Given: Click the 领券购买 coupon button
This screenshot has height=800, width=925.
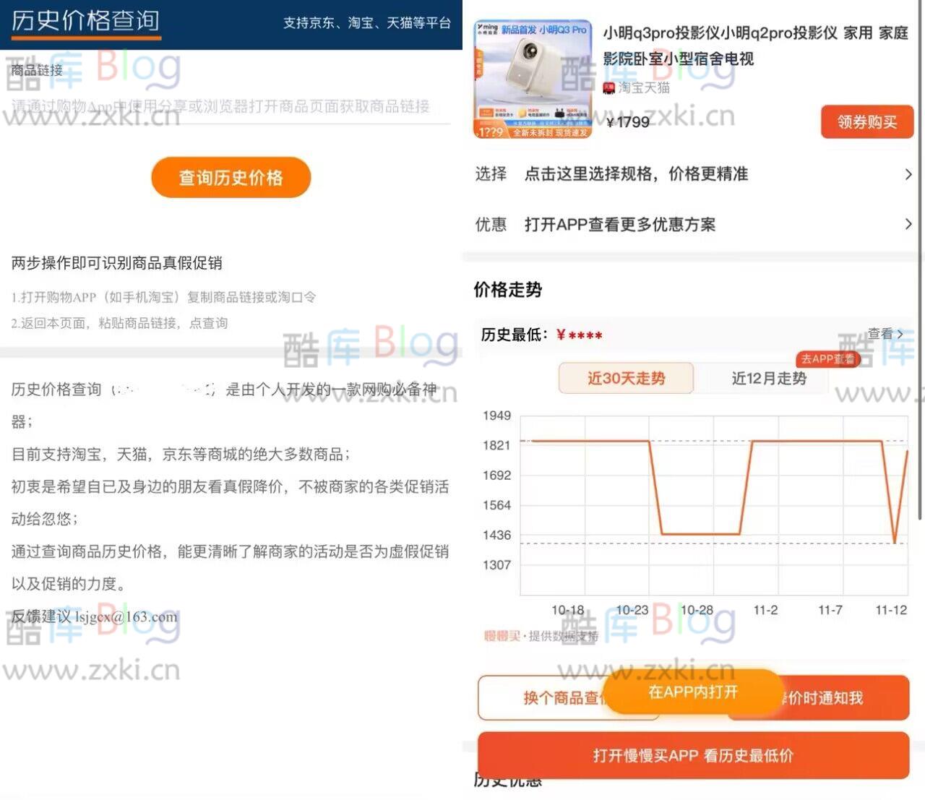Looking at the screenshot, I should click(866, 122).
